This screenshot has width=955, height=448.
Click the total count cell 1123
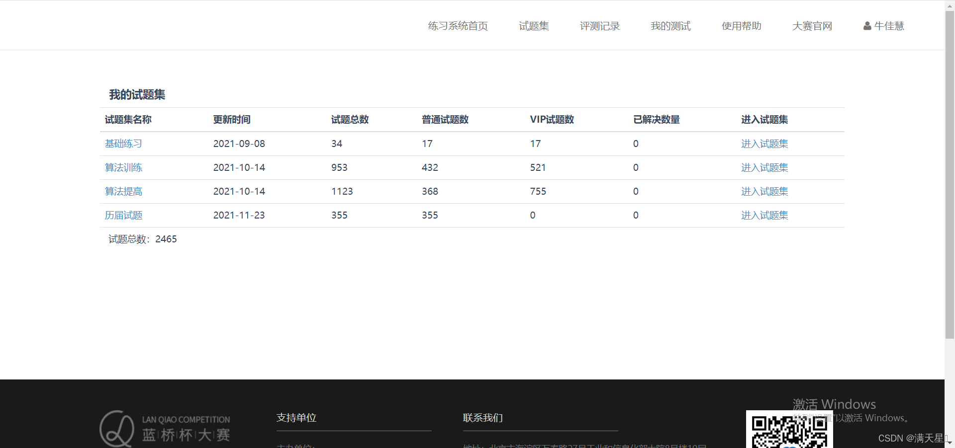[x=342, y=191]
